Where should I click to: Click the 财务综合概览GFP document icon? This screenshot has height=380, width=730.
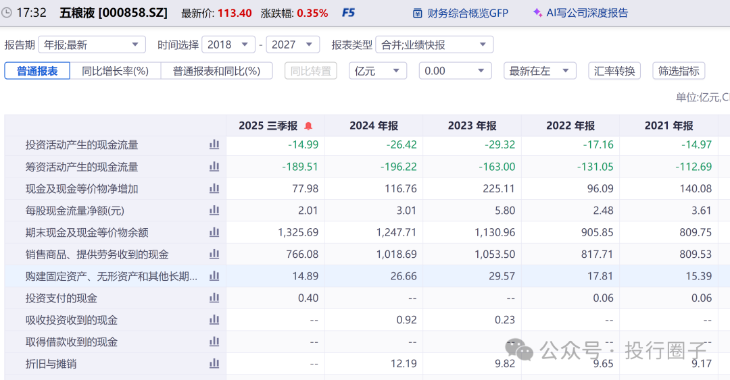click(418, 13)
